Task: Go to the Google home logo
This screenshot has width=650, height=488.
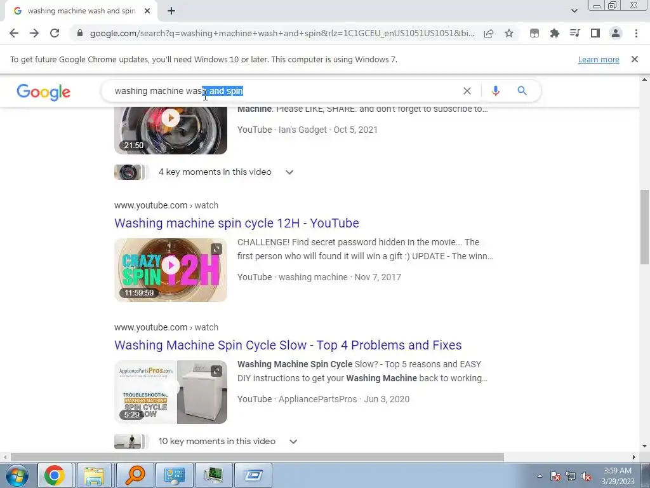Action: pos(44,92)
